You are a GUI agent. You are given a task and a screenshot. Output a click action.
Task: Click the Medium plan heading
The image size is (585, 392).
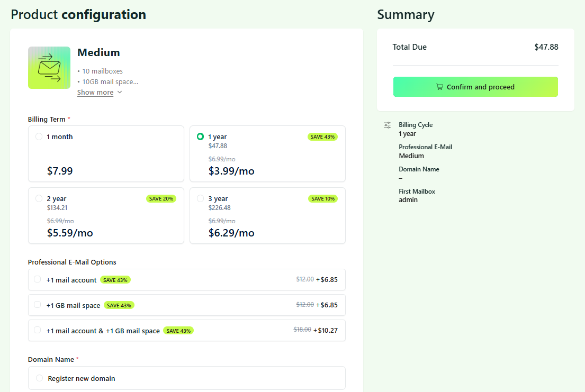(98, 52)
